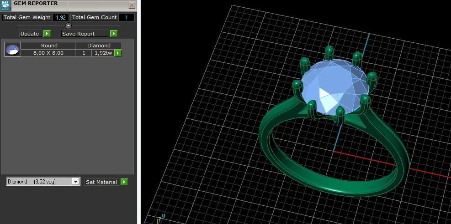Image resolution: width=451 pixels, height=224 pixels.
Task: Click the Save Report button
Action: point(85,34)
